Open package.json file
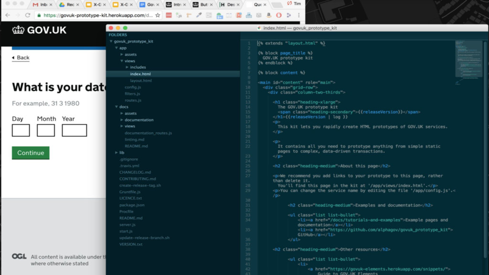The height and width of the screenshot is (275, 489). (x=132, y=205)
